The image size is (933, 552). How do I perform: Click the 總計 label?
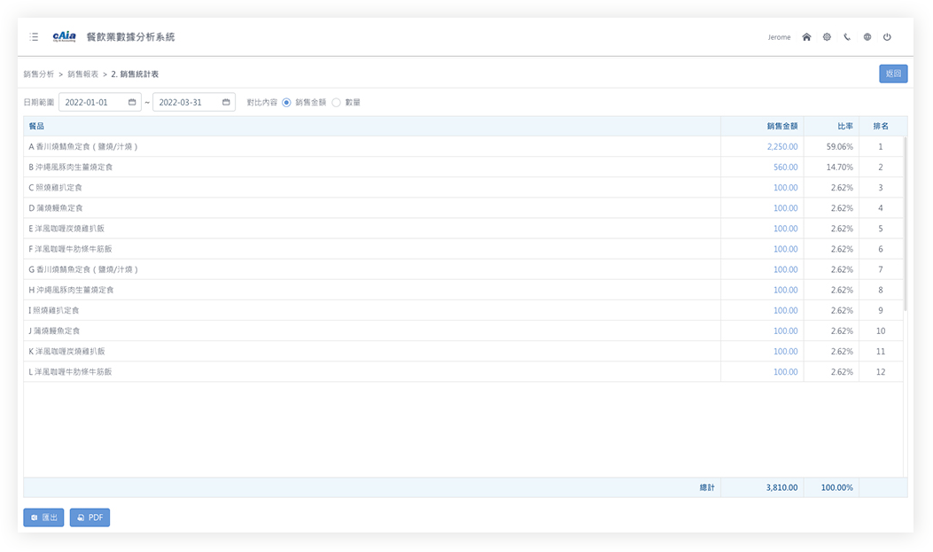(x=707, y=487)
